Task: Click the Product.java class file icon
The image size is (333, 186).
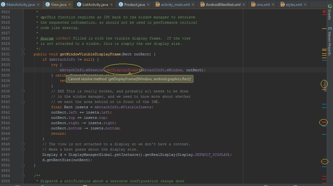Action: (121, 4)
